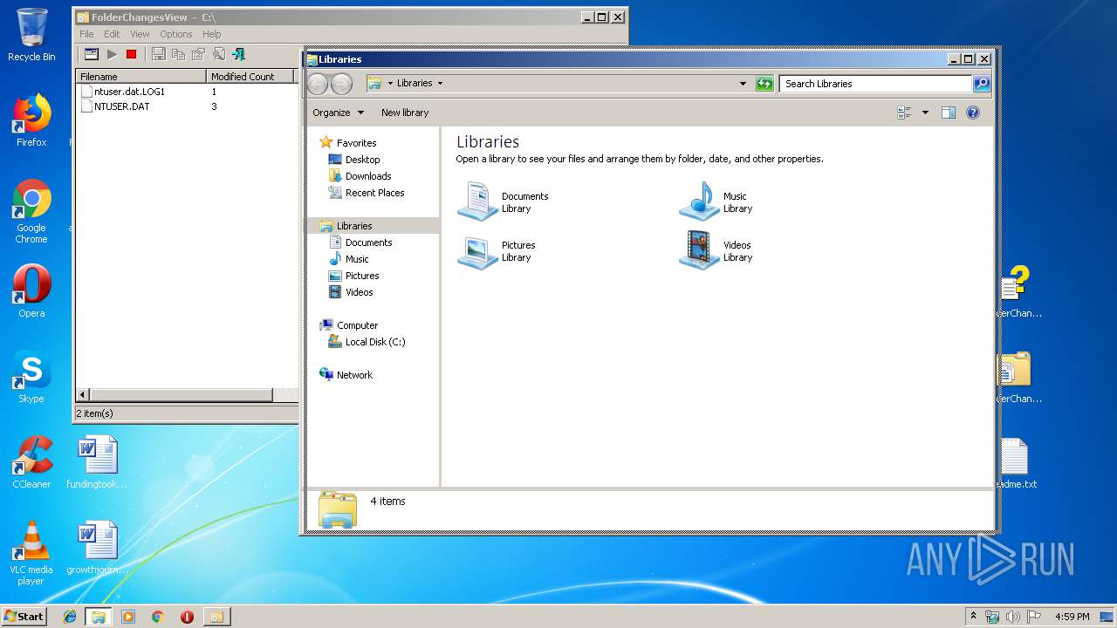The image size is (1117, 628).
Task: Click the New library button
Action: pyautogui.click(x=405, y=113)
